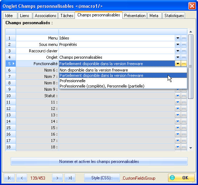The height and width of the screenshot is (185, 198).
Task: Expand dropdown for row 11
Action: point(178,102)
